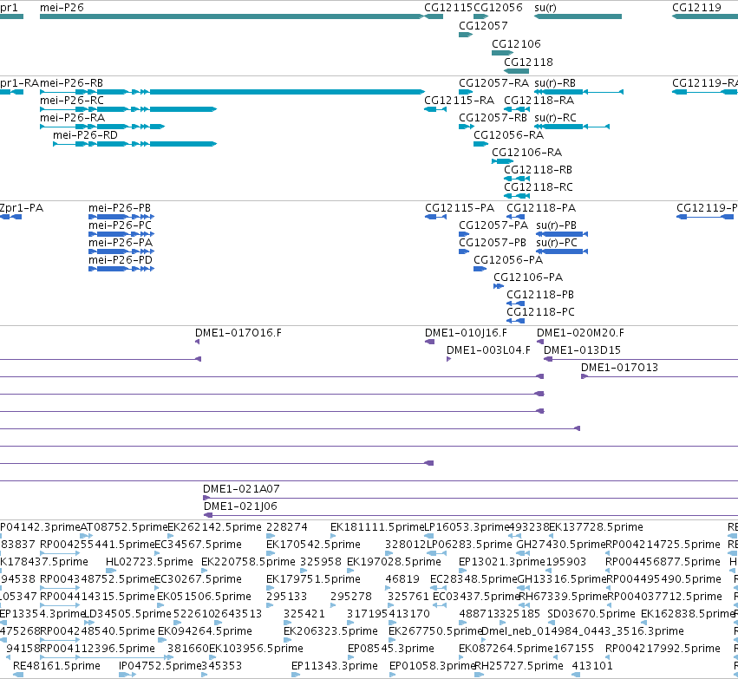738x679 pixels.
Task: Click protein CG12057-PA
Action: click(x=464, y=234)
